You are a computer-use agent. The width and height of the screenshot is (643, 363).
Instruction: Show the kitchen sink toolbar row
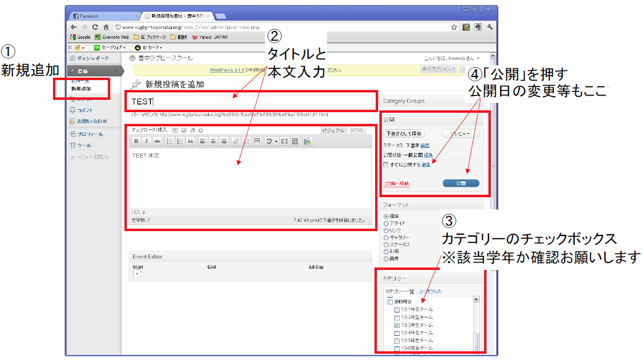[296, 141]
